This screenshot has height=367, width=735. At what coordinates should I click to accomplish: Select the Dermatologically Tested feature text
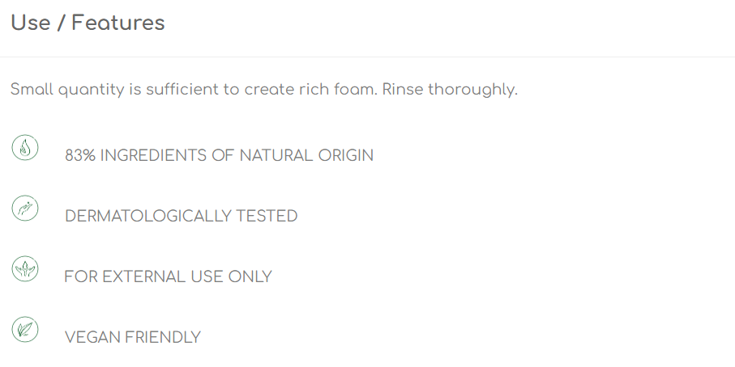tap(181, 216)
